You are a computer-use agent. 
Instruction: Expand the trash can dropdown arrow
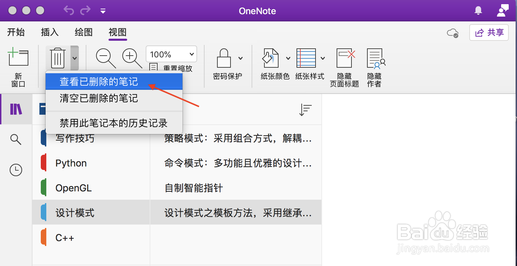74,58
